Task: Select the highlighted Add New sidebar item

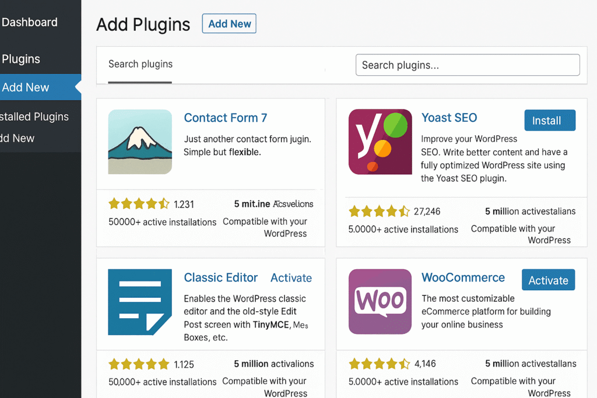Action: click(25, 87)
